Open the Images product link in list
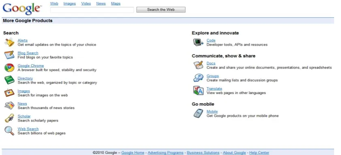 point(24,91)
